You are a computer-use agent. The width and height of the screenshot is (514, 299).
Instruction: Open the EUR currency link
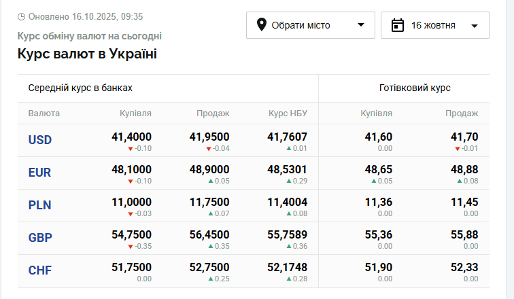[x=40, y=173]
